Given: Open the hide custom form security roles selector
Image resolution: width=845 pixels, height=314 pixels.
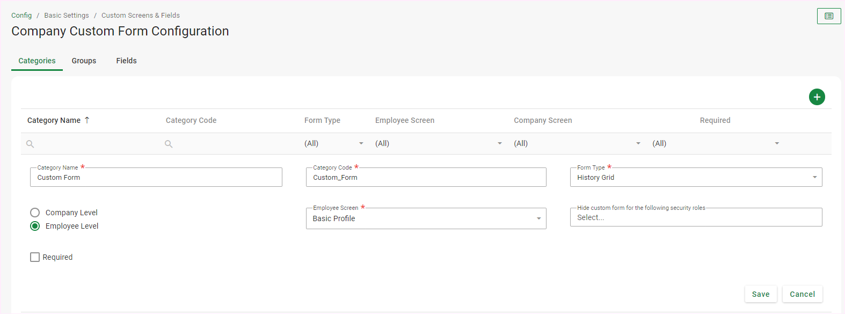Looking at the screenshot, I should 696,217.
